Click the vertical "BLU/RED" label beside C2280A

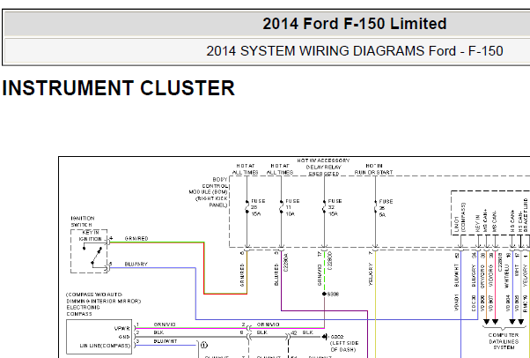(x=276, y=275)
